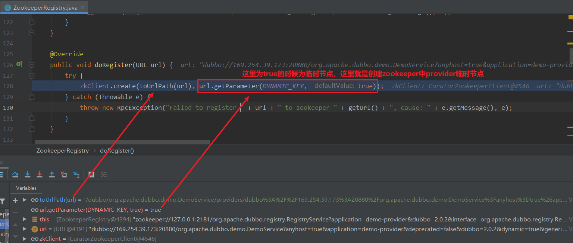Image resolution: width=573 pixels, height=243 pixels.
Task: Click the frames filter funnel icon
Action: (3, 201)
